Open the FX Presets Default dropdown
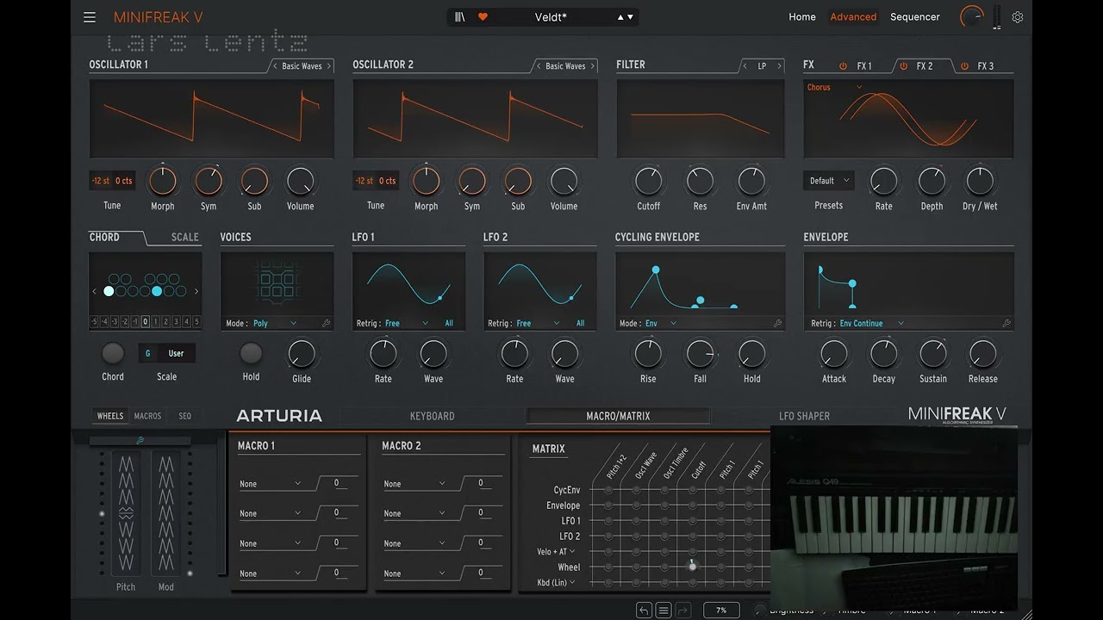The width and height of the screenshot is (1103, 620). pos(829,181)
